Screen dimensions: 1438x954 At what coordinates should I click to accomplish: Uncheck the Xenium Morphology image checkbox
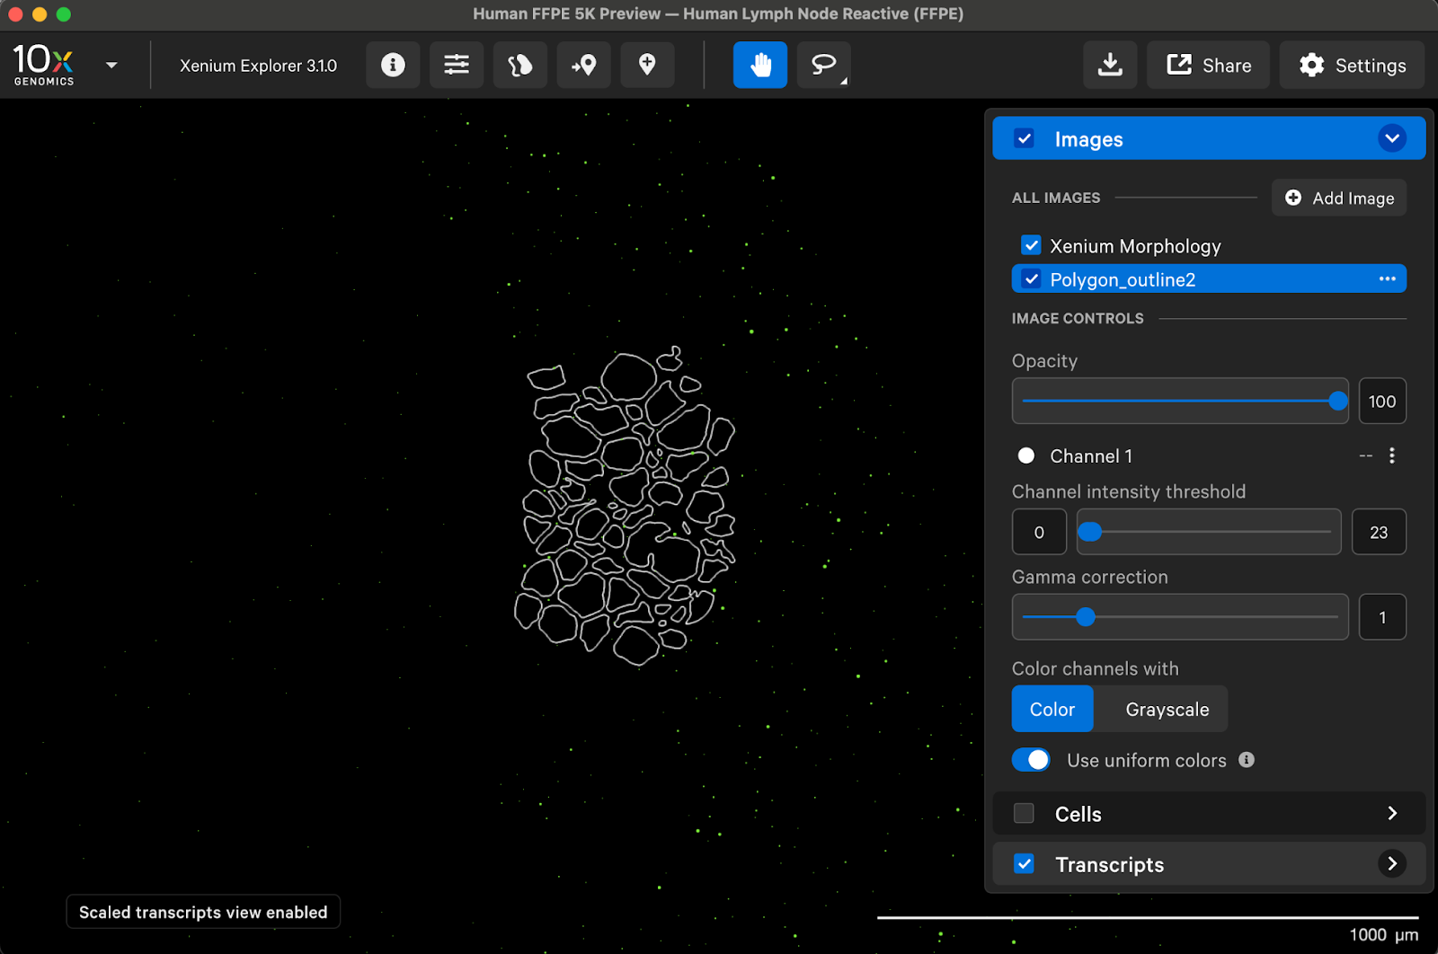pos(1031,245)
